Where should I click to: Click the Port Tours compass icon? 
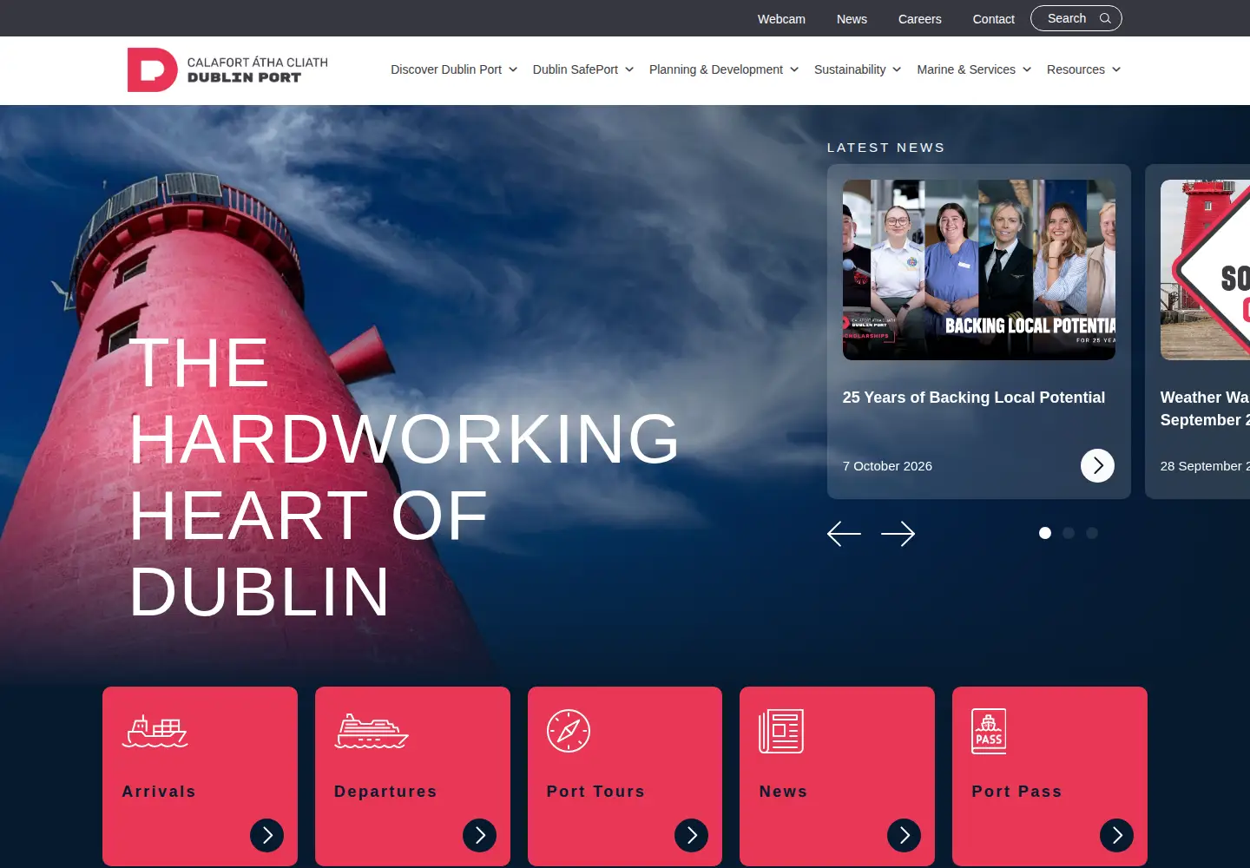(569, 731)
